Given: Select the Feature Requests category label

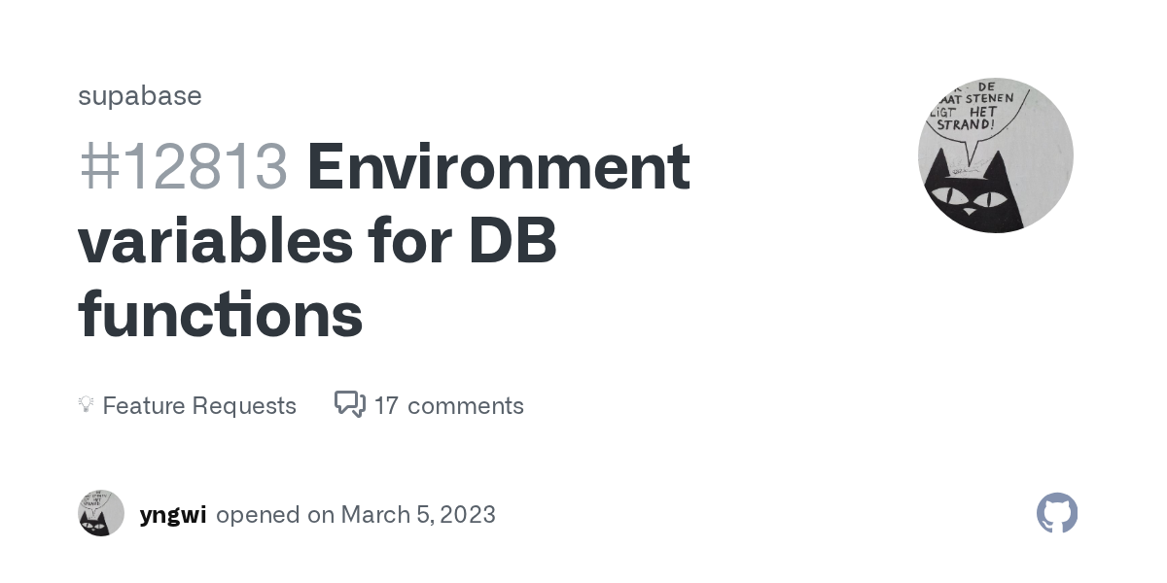Looking at the screenshot, I should click(199, 405).
